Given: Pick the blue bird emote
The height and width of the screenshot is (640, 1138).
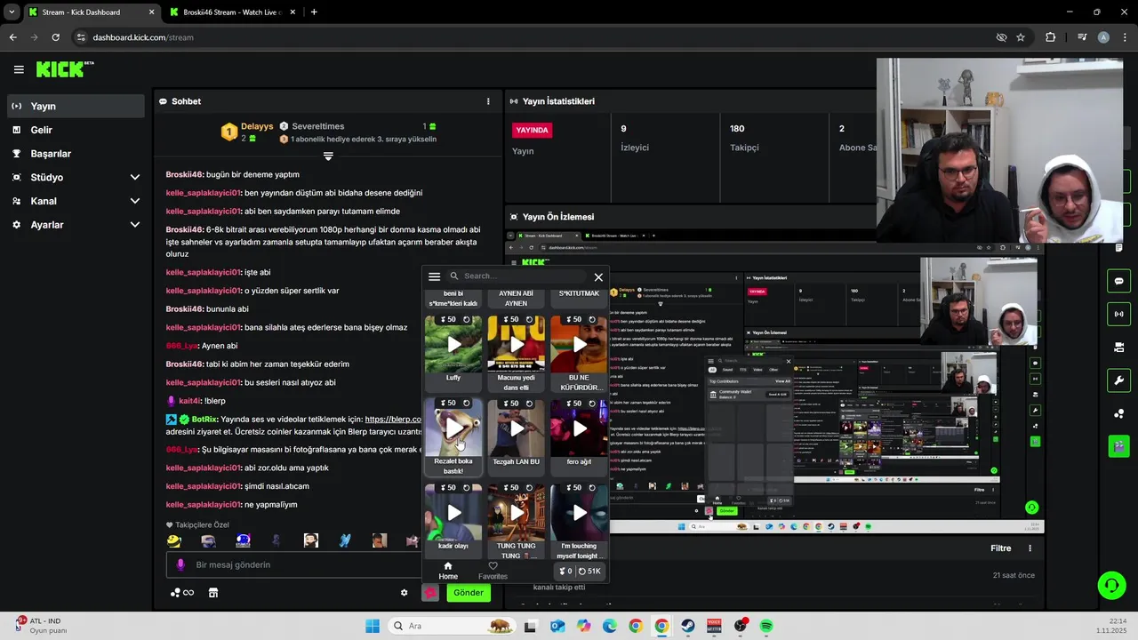Looking at the screenshot, I should 345,540.
